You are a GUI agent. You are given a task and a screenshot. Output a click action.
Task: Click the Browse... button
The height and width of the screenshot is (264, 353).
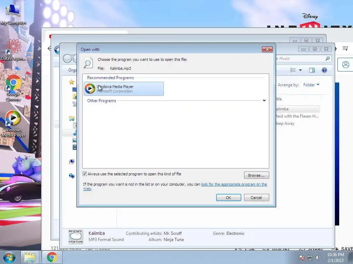[x=256, y=175]
